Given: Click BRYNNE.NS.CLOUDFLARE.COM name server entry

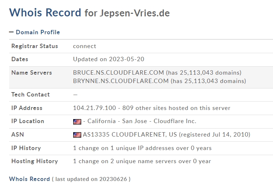Looking at the screenshot, I should point(121,81).
